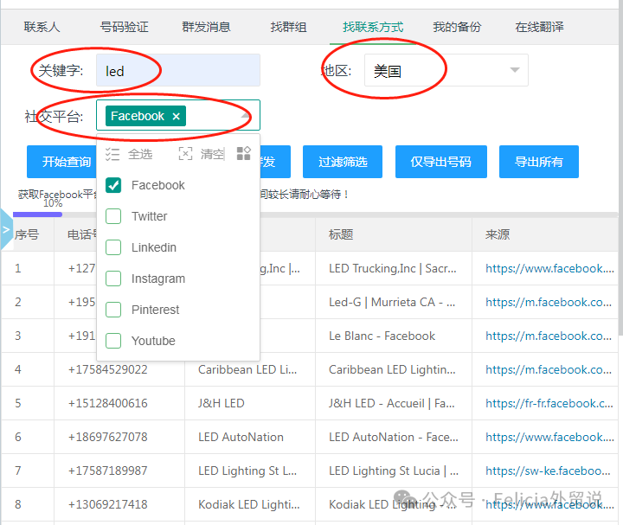
Task: Open source link for Caribbean LED Lighting row
Action: point(549,369)
